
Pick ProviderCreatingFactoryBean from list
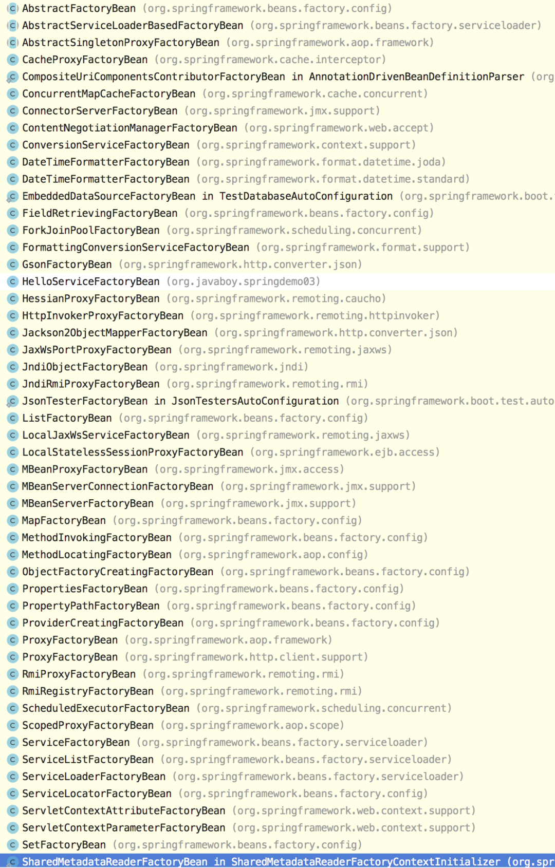coord(277,623)
